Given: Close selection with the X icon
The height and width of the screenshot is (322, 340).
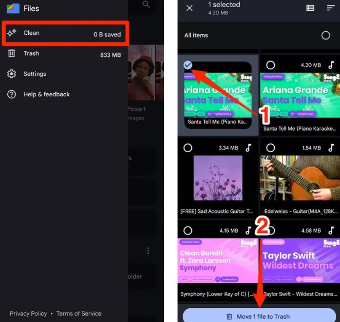Looking at the screenshot, I should [189, 8].
